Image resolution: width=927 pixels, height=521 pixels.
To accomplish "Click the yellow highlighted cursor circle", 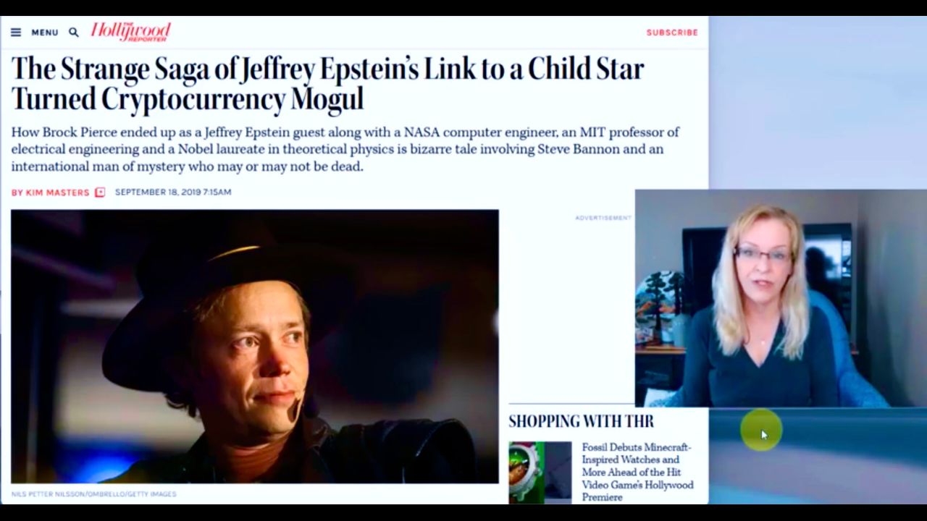I will [761, 431].
